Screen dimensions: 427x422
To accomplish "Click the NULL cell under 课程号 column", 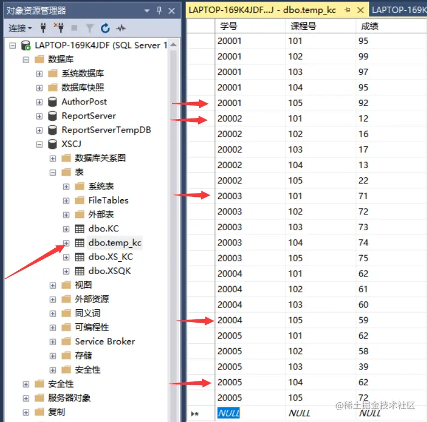I will 320,414.
